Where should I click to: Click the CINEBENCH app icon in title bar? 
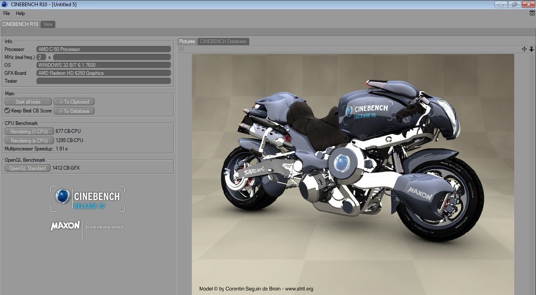point(5,5)
